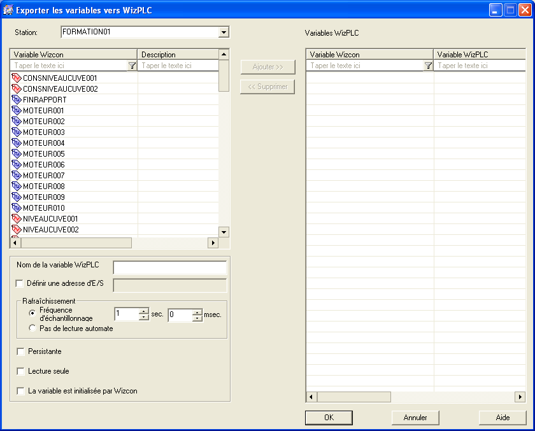Click left list horizontal scroll left arrow
This screenshot has width=535, height=431.
coord(15,243)
